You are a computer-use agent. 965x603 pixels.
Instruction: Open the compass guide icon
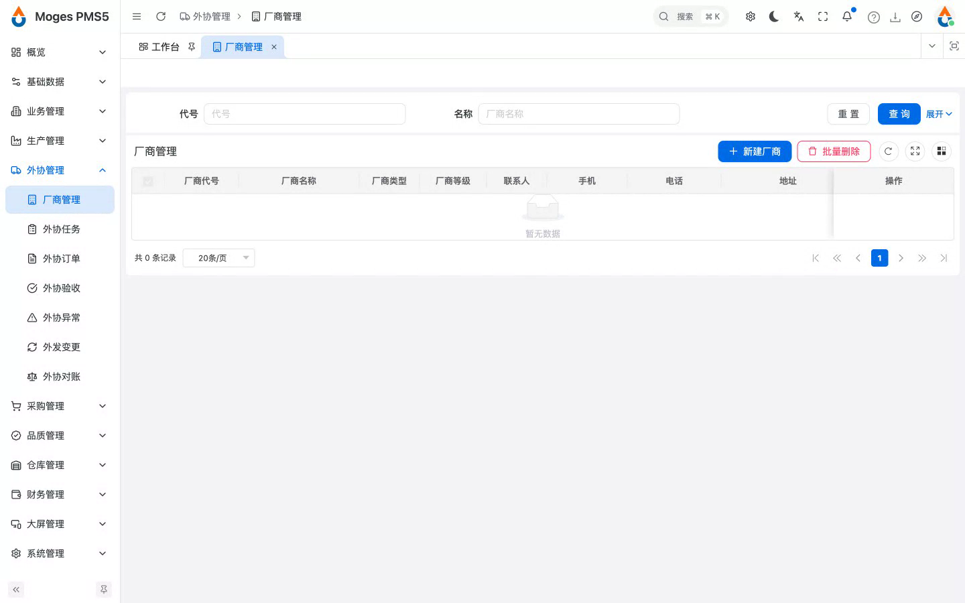click(x=917, y=17)
